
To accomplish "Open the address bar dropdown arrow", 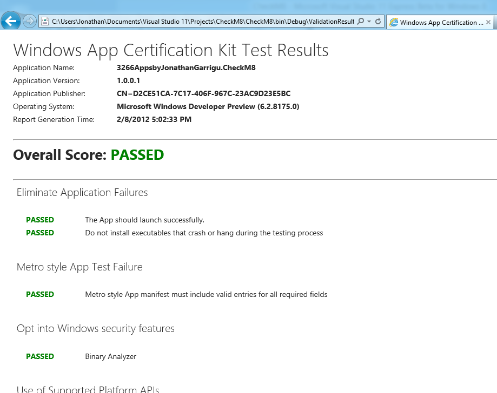I will tap(369, 22).
